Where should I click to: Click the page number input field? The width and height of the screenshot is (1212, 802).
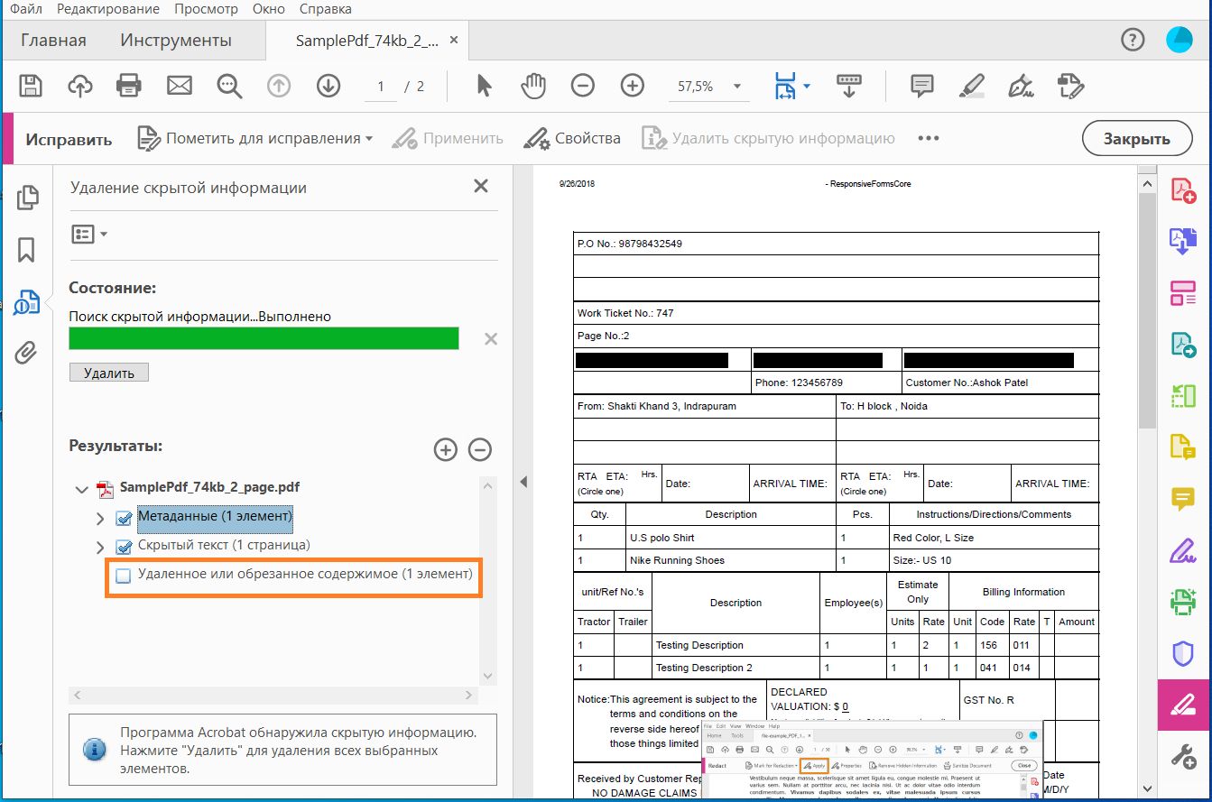(381, 87)
